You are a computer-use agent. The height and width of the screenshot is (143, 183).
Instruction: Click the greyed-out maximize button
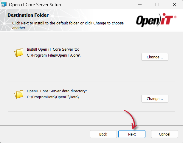click(x=157, y=4)
